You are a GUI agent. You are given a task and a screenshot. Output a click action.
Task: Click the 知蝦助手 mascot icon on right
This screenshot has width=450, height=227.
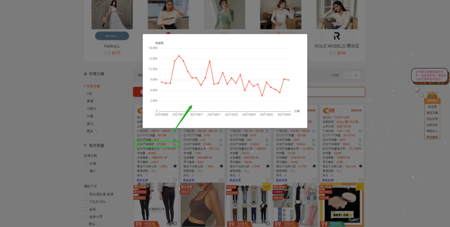click(x=432, y=95)
